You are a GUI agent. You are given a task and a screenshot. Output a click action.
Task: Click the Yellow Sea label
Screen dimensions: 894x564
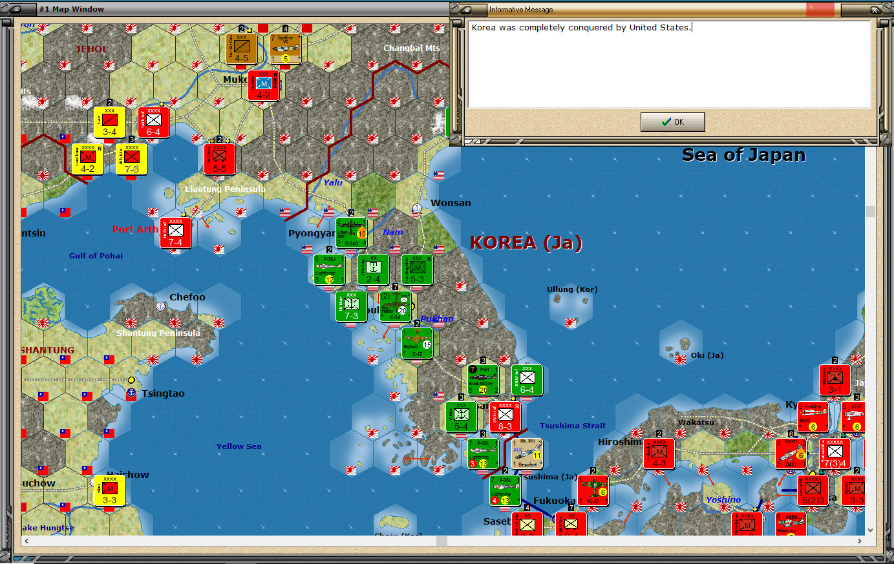coord(239,446)
